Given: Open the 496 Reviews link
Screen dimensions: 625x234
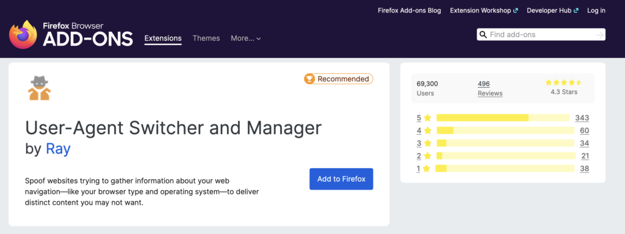Looking at the screenshot, I should click(490, 88).
